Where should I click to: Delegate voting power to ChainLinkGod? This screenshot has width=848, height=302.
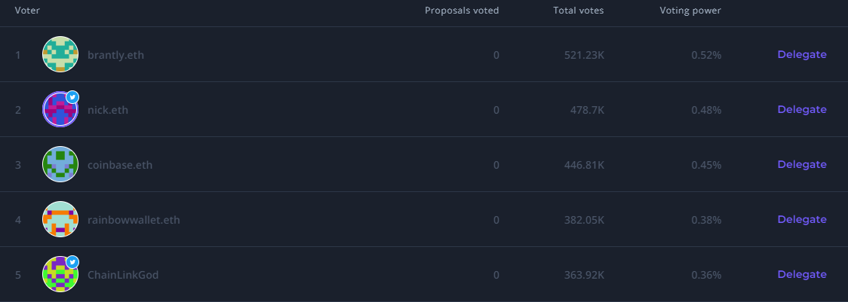coord(801,275)
